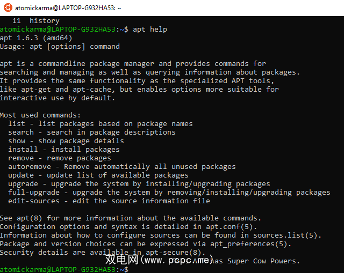The width and height of the screenshot is (344, 273).
Task: Click the window title atomickarma@LAPTOP-G932HA53
Action: pyautogui.click(x=67, y=8)
